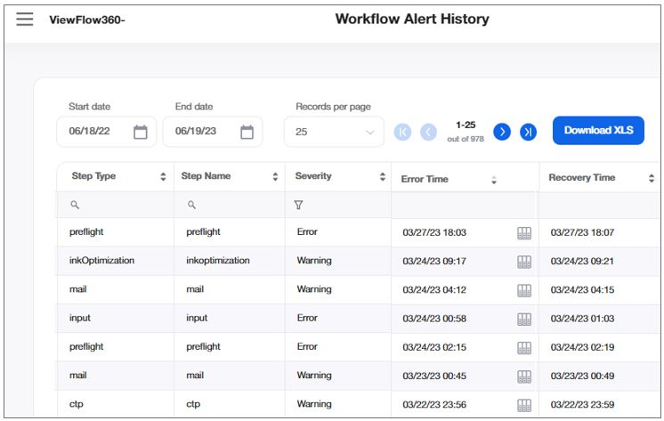
Task: Open the hamburger navigation menu
Action: 25,19
